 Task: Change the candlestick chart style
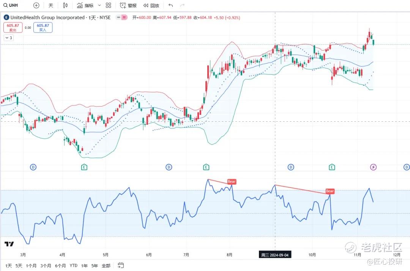[65, 5]
